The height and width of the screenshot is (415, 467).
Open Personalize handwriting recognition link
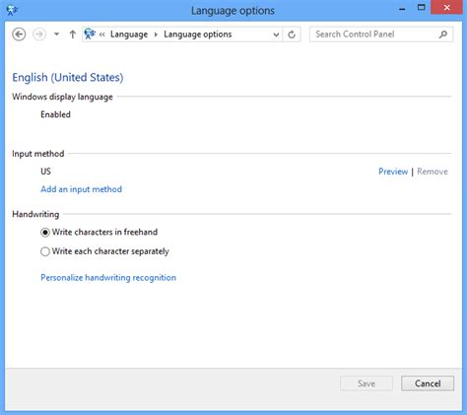coord(108,278)
